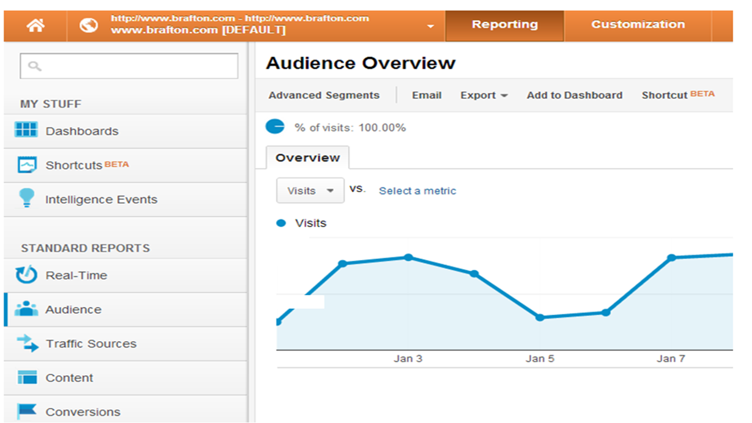The image size is (752, 423).
Task: Click the Audience Overview heading
Action: click(361, 63)
